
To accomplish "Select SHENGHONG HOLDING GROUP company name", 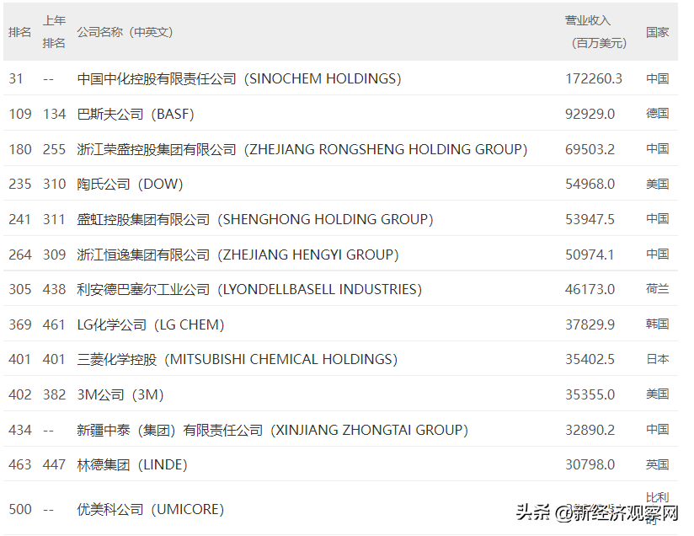I will [255, 219].
